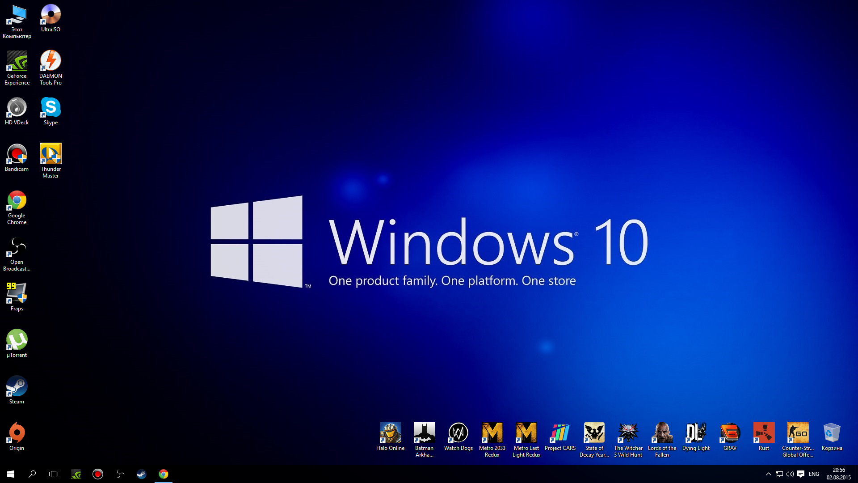The width and height of the screenshot is (858, 483).
Task: Open the Windows Start menu
Action: click(11, 474)
